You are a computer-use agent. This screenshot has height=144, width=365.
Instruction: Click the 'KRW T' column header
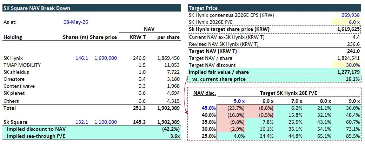click(138, 37)
